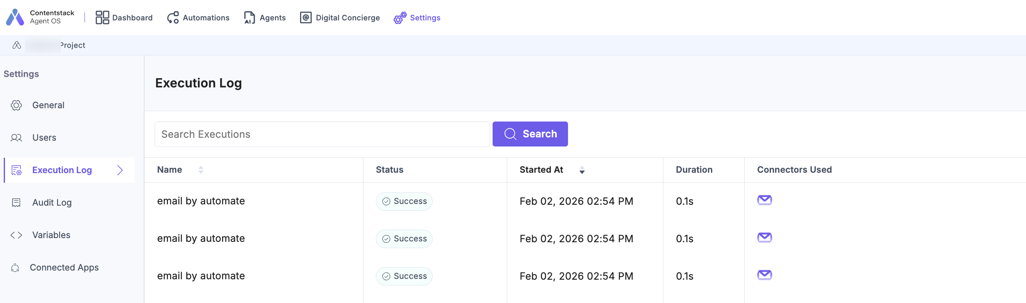Click the Settings gears icon
Image resolution: width=1026 pixels, height=303 pixels.
click(400, 18)
